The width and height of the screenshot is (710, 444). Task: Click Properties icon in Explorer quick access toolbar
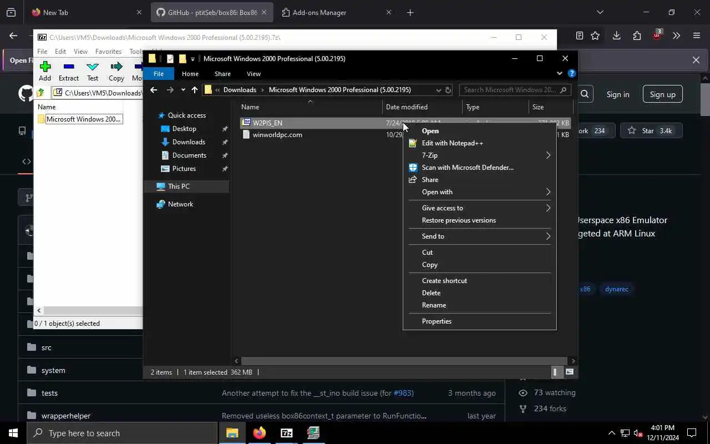tap(170, 59)
